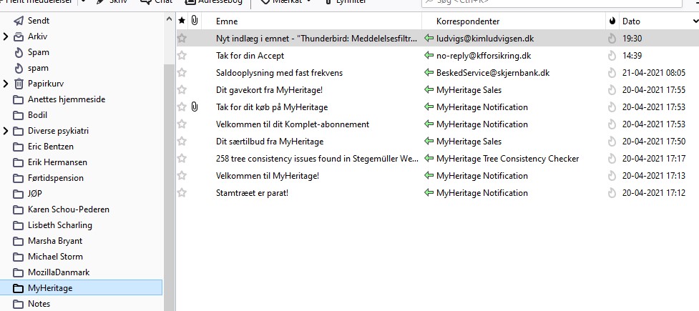
Task: Click the folder pane scrollbar thumb
Action: [x=169, y=187]
